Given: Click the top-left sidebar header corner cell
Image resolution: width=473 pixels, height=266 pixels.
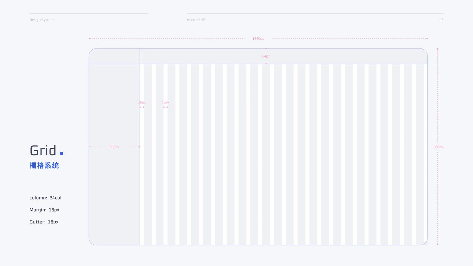Looking at the screenshot, I should coord(114,56).
